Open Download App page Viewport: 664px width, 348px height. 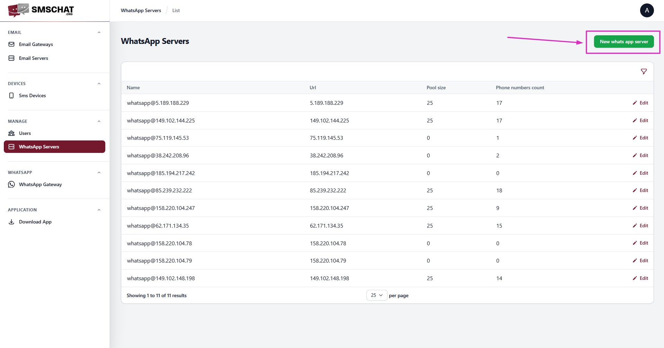click(54, 222)
